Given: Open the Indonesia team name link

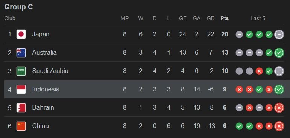Looking at the screenshot, I should pyautogui.click(x=46, y=89).
